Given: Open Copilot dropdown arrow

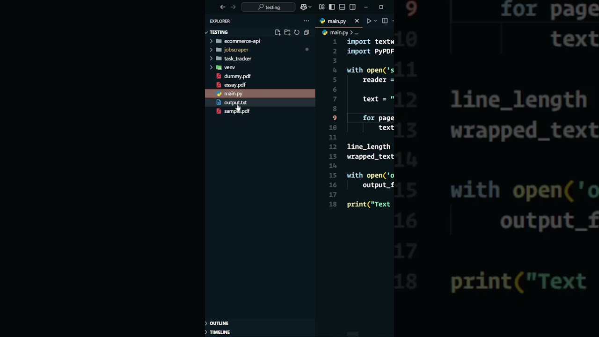Looking at the screenshot, I should tap(310, 7).
